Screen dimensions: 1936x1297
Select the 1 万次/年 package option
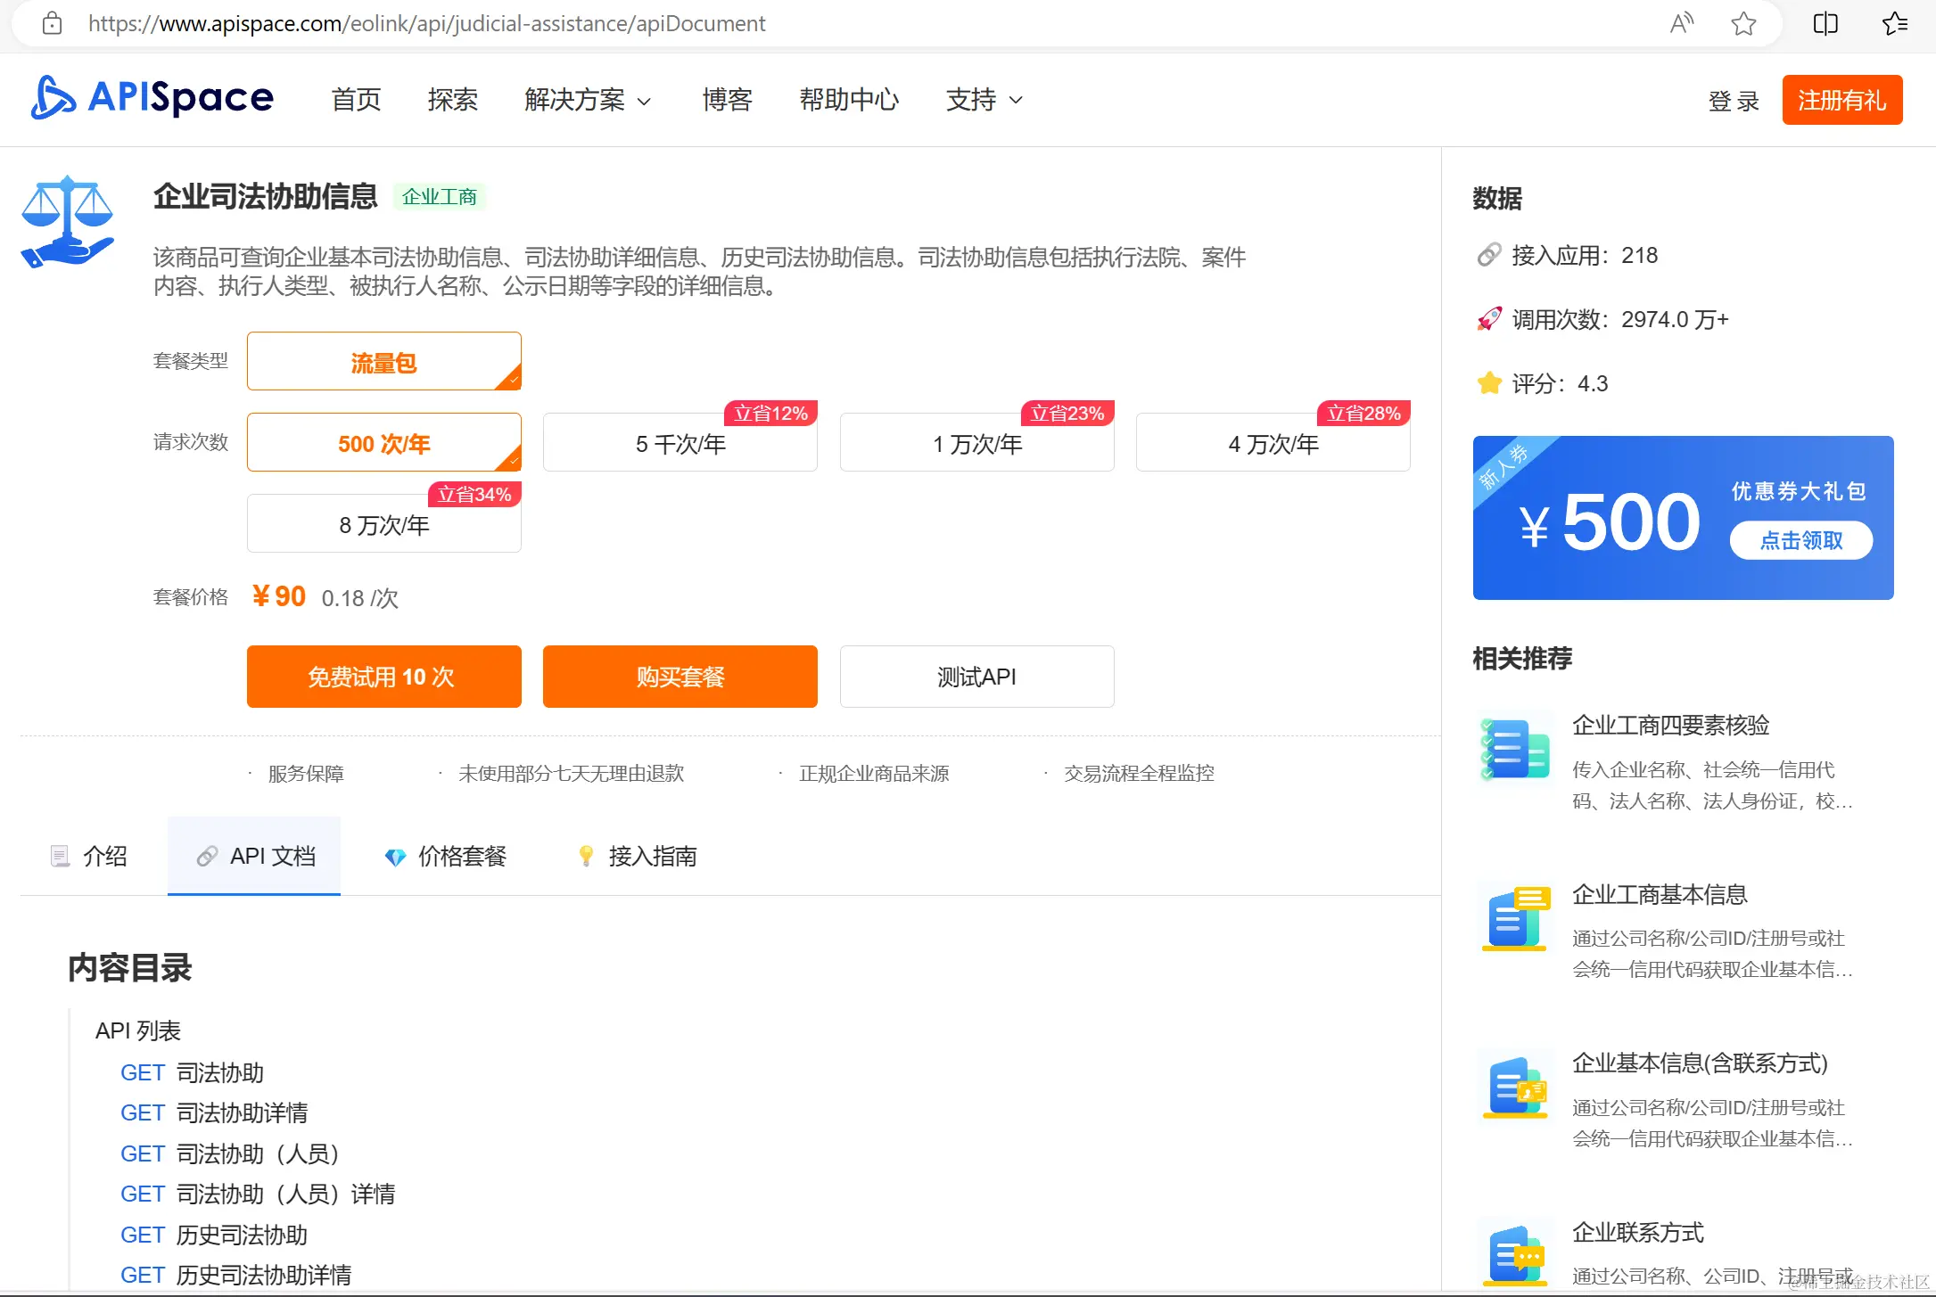pos(976,443)
